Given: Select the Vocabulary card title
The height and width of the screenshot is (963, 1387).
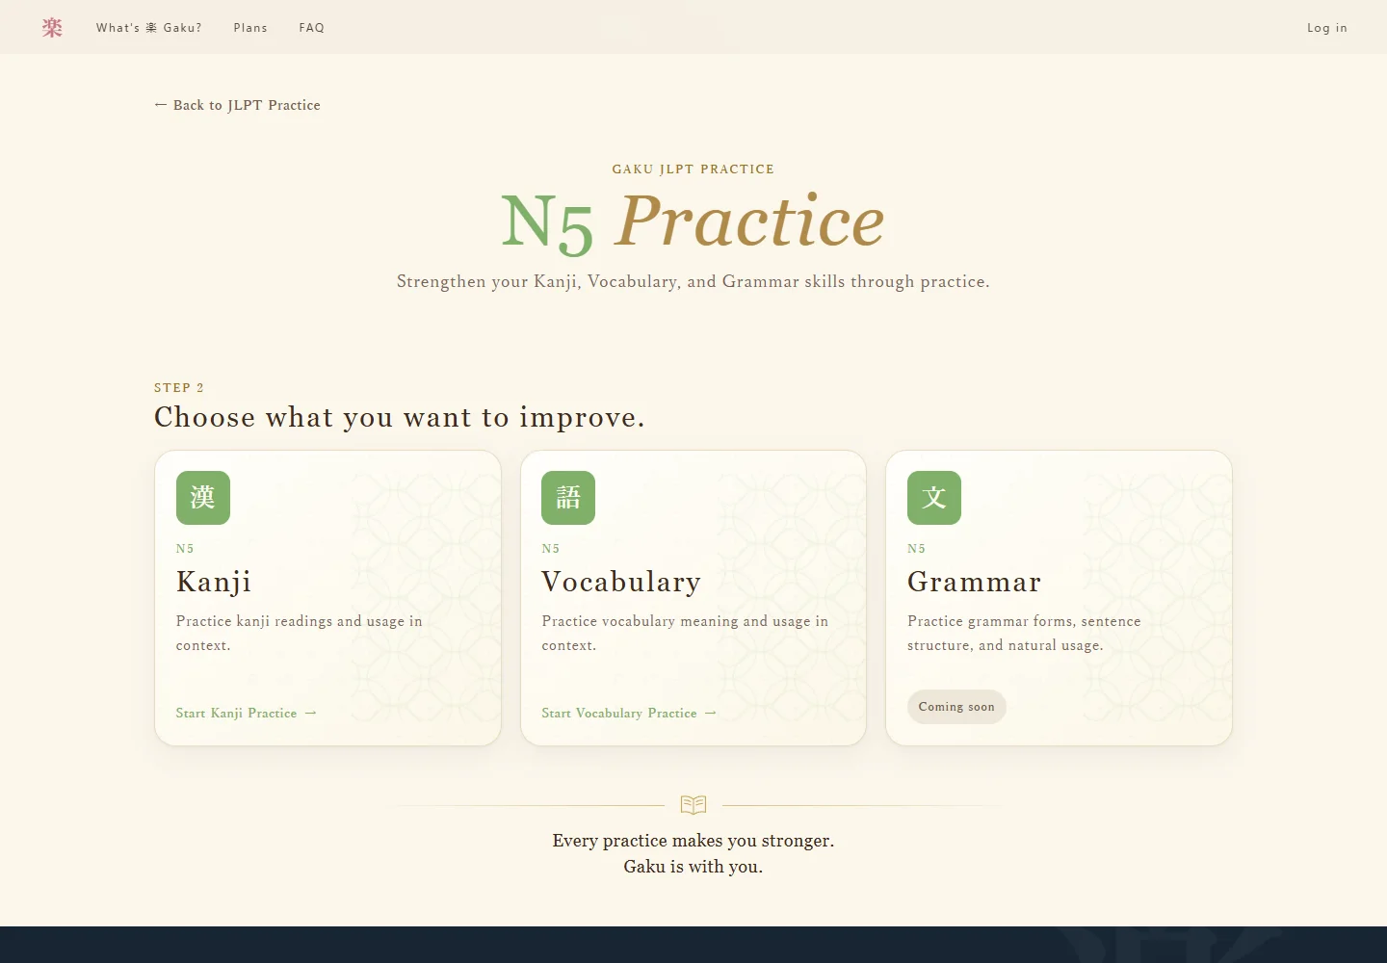Looking at the screenshot, I should point(621,582).
